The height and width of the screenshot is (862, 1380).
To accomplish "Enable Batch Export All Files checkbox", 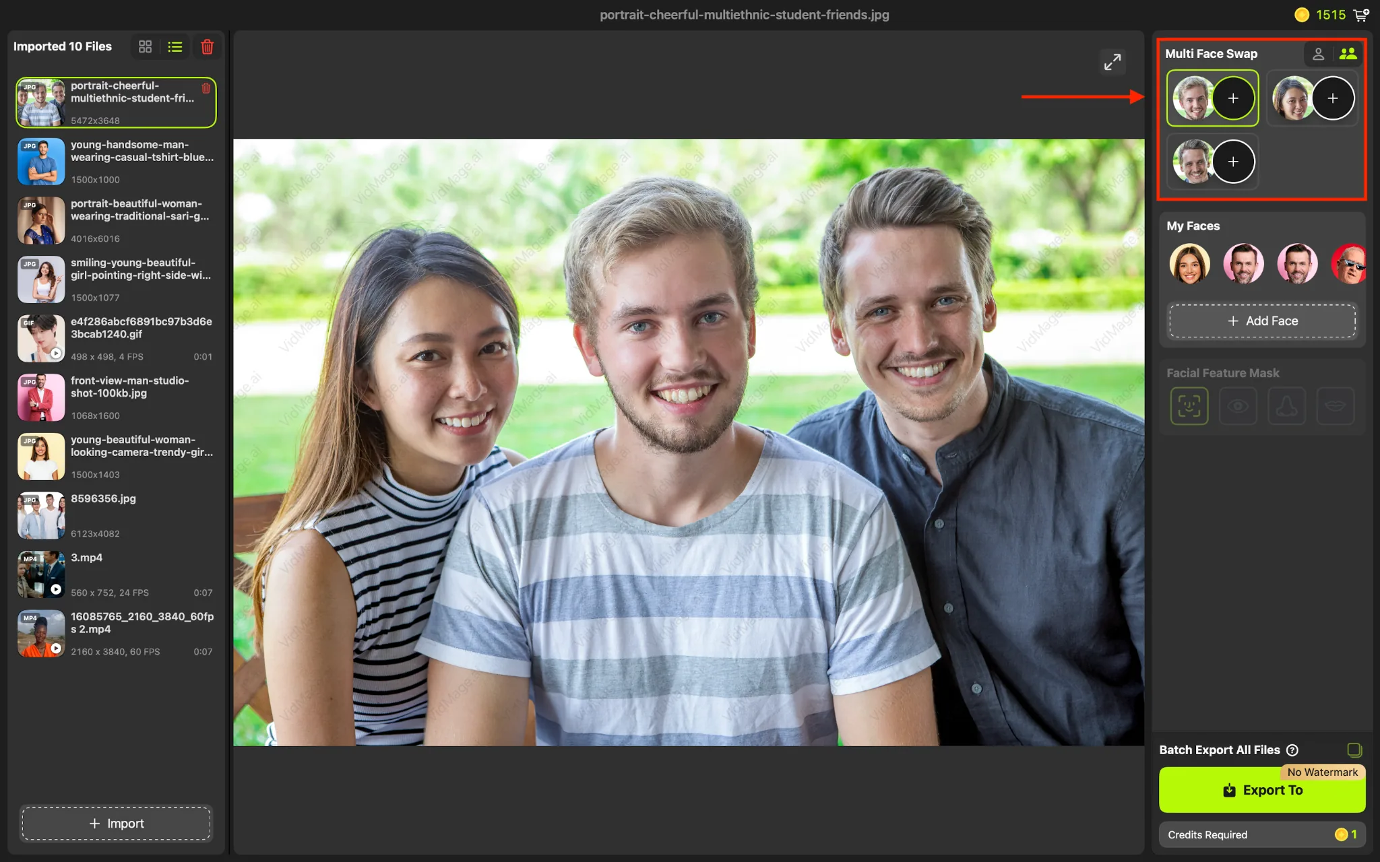I will (x=1354, y=750).
